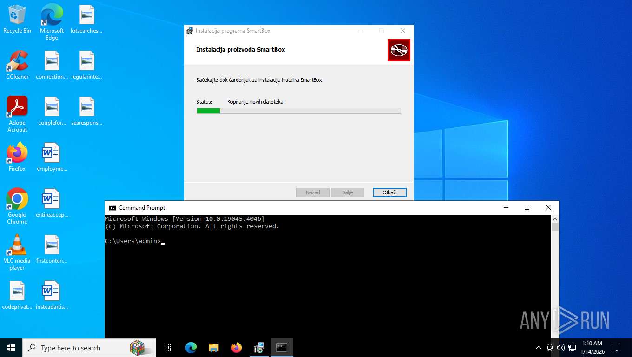Open File Explorer from the taskbar
The image size is (632, 357).
213,348
